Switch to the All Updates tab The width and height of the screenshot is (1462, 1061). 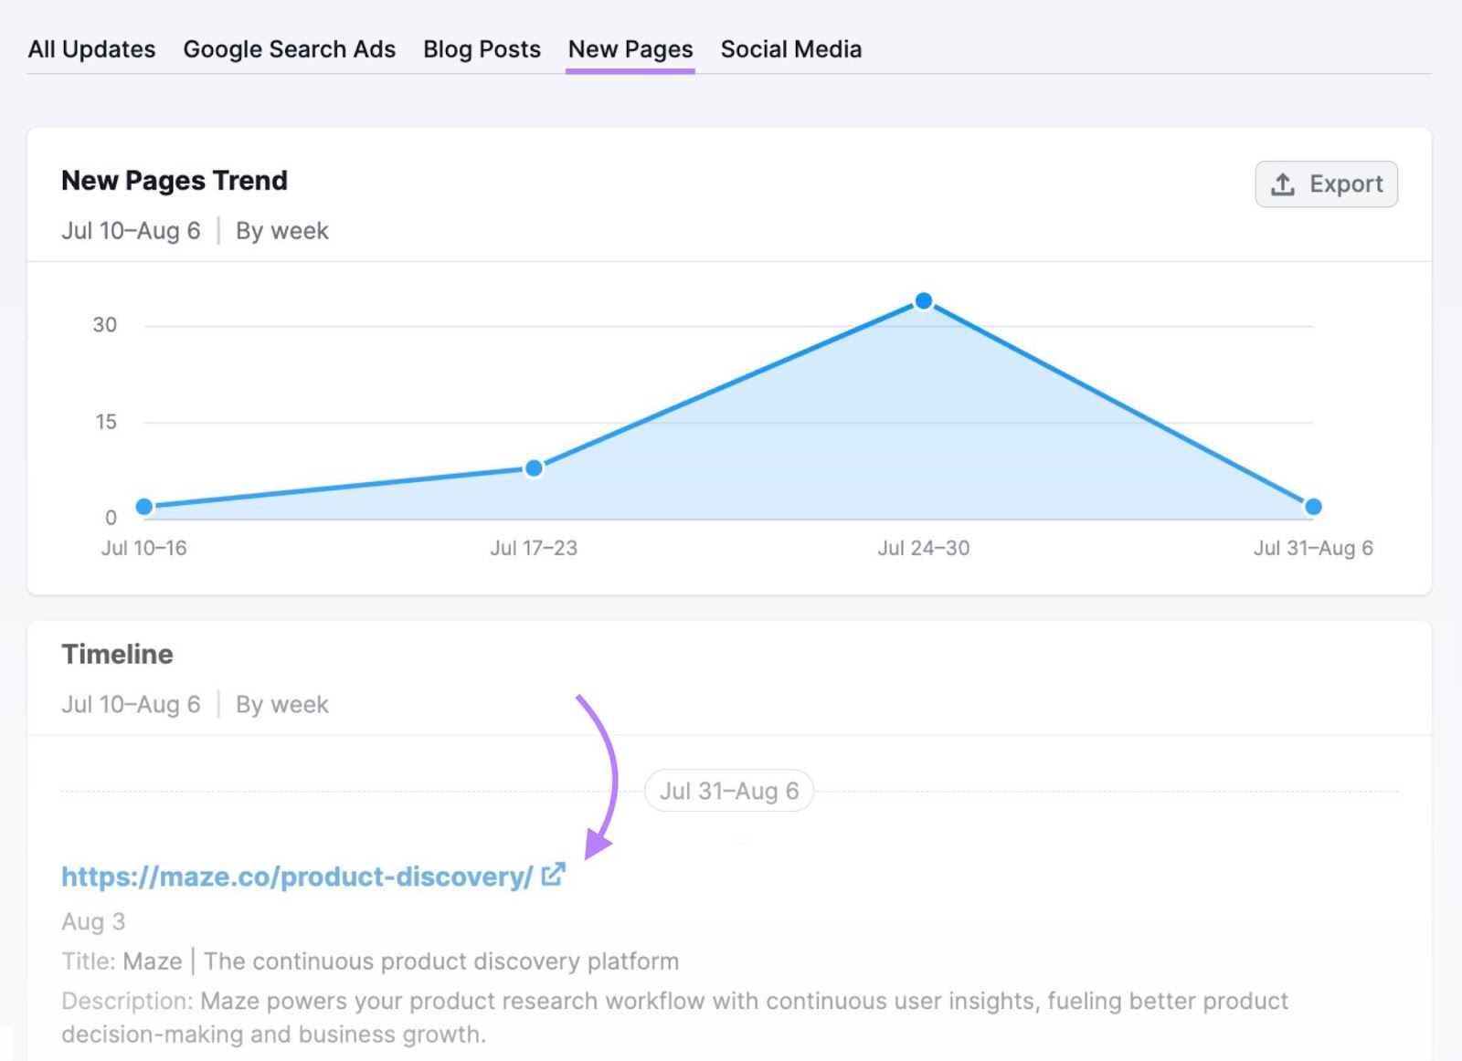click(91, 49)
